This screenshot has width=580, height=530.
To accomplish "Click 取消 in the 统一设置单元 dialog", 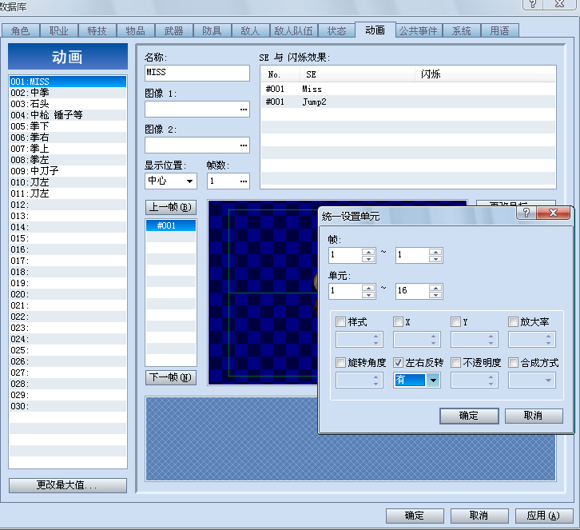I will 534,416.
